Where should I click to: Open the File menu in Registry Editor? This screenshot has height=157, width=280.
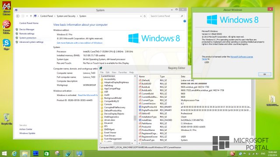[101, 72]
